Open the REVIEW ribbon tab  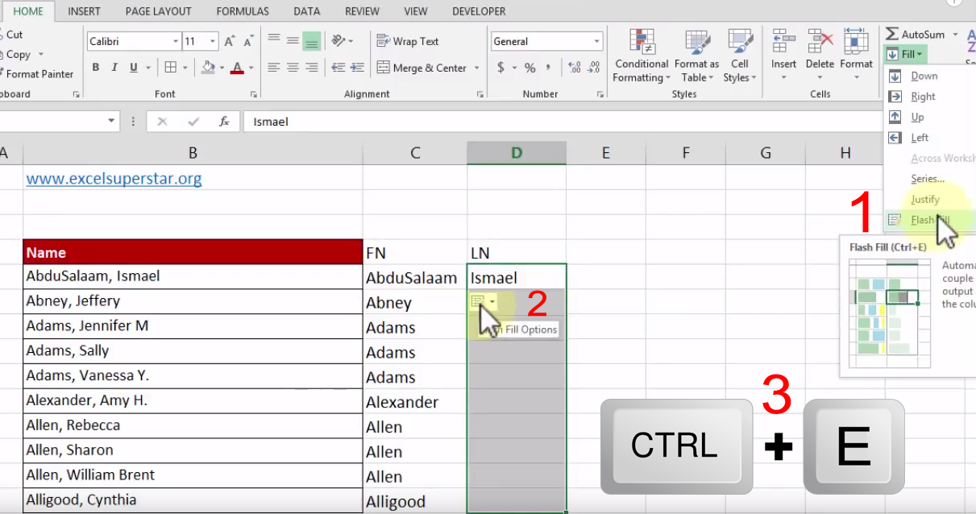coord(363,11)
